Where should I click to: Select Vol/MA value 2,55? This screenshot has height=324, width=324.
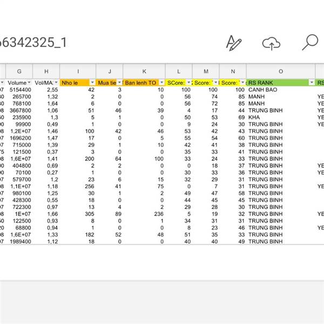tap(46, 90)
